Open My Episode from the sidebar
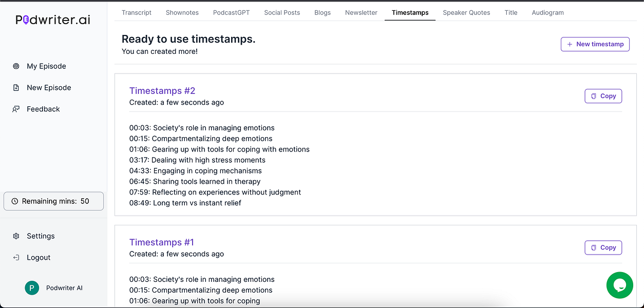This screenshot has width=644, height=308. click(46, 66)
